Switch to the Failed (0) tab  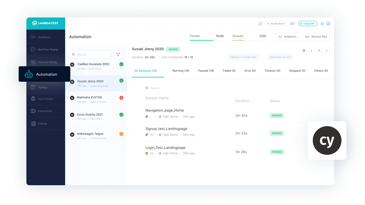pos(229,71)
